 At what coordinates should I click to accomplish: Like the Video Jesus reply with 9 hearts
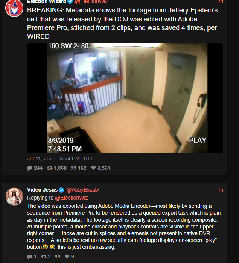pyautogui.click(x=67, y=257)
